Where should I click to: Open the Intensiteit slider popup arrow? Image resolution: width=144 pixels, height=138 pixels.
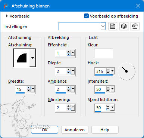click(x=112, y=89)
